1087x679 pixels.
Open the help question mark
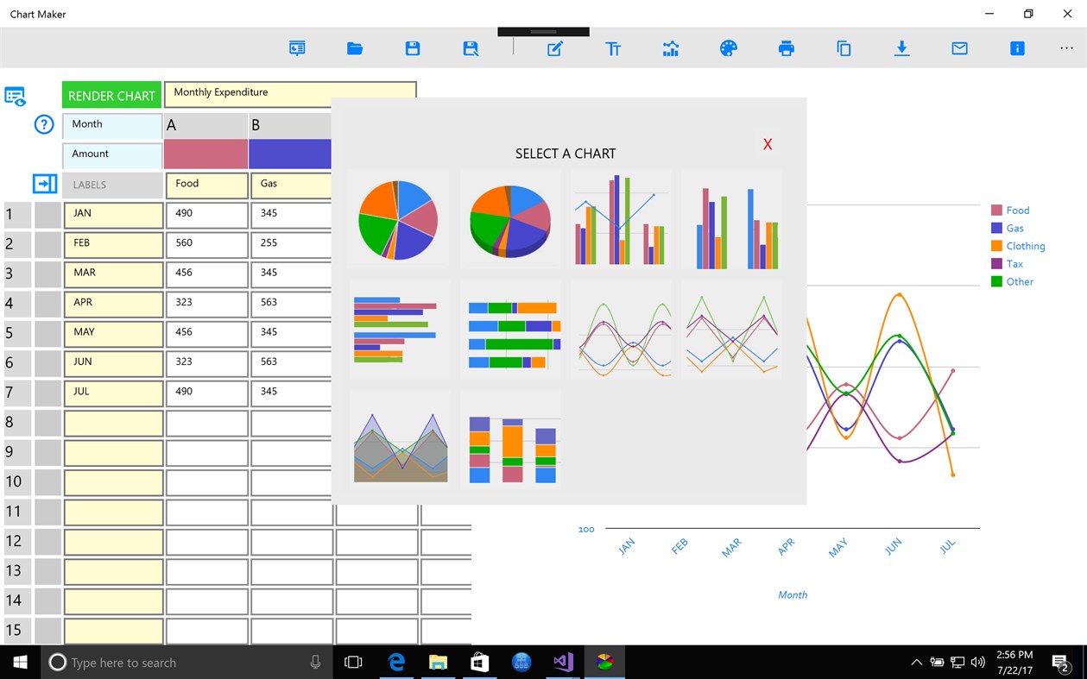(x=43, y=124)
